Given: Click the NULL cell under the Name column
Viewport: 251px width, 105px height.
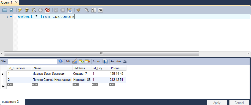Looking at the screenshot, I should (35, 84).
